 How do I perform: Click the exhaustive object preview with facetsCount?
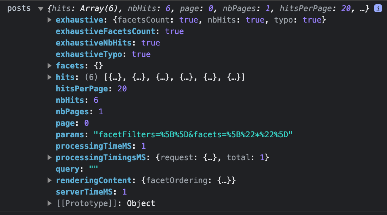click(x=219, y=20)
